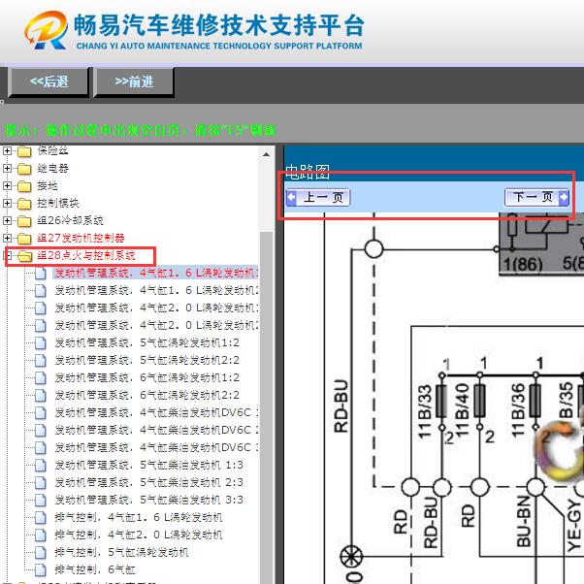Click the tree panel vertical scrollbar thumb

click(267, 406)
